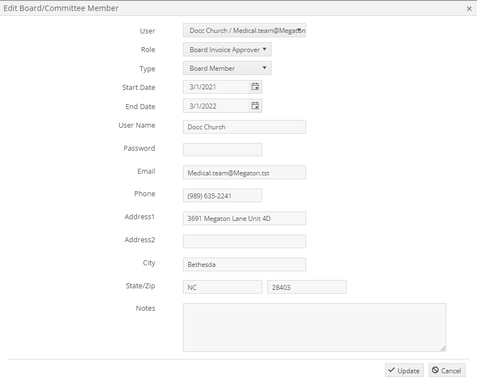The height and width of the screenshot is (388, 477).
Task: Click into the empty Password field
Action: 222,150
